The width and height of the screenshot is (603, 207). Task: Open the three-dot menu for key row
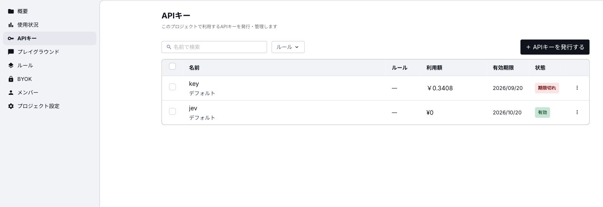click(x=577, y=88)
